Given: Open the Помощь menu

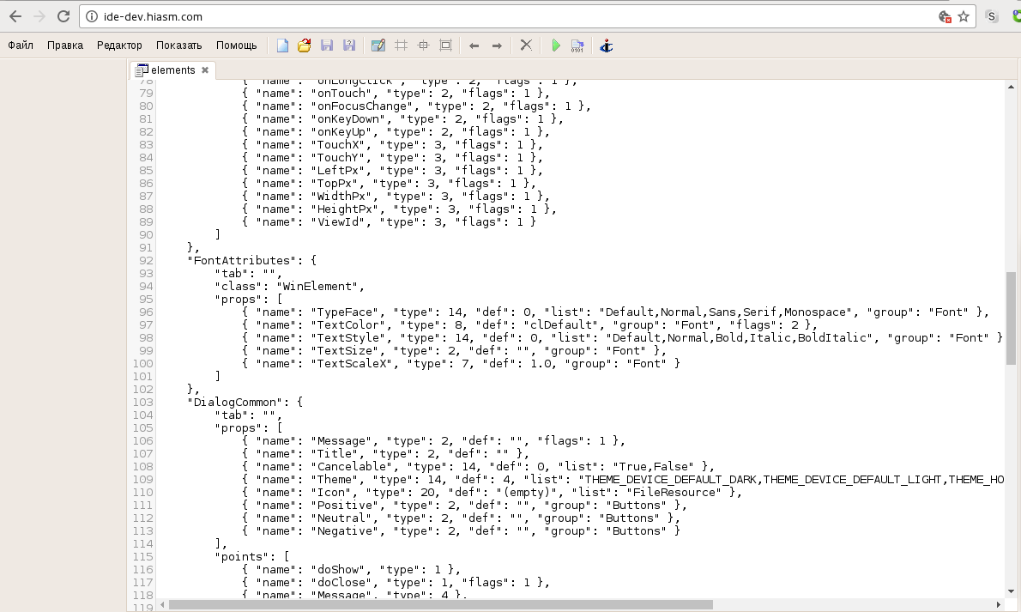Looking at the screenshot, I should 236,45.
